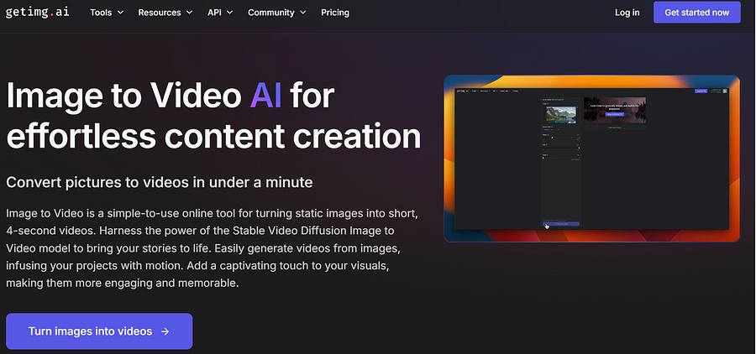756x354 pixels.
Task: Go to the Pricing page
Action: 335,13
